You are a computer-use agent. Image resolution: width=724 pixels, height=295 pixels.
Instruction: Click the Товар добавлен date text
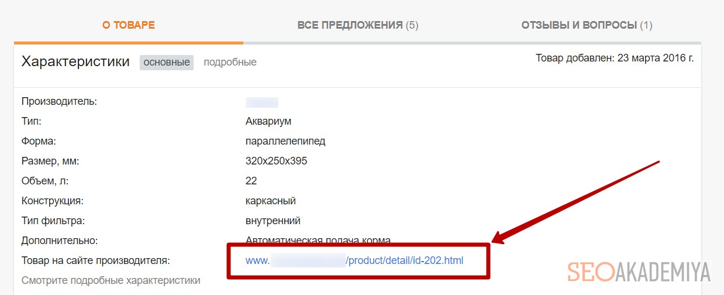coord(614,59)
